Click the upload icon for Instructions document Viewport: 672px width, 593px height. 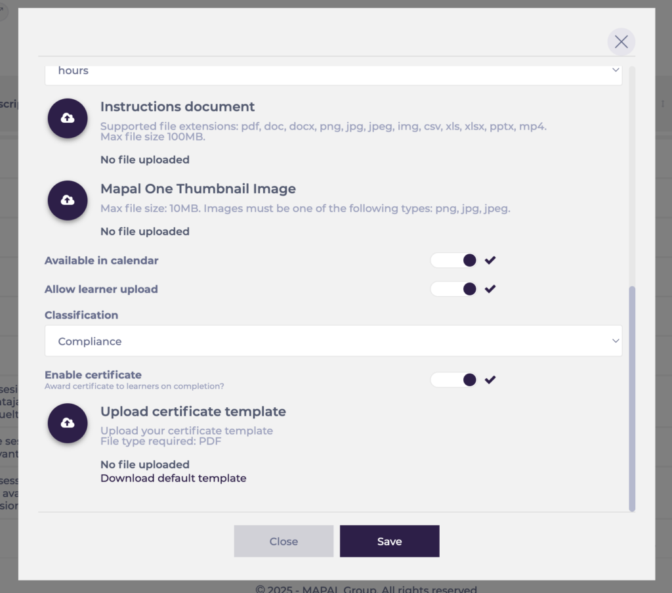pos(68,118)
